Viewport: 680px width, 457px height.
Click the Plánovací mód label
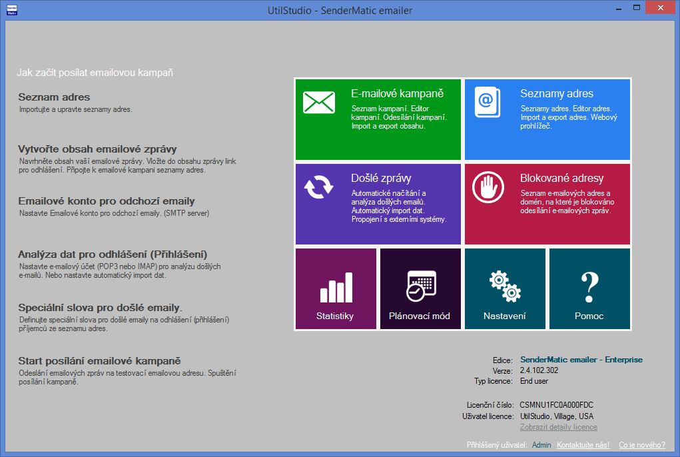click(420, 316)
